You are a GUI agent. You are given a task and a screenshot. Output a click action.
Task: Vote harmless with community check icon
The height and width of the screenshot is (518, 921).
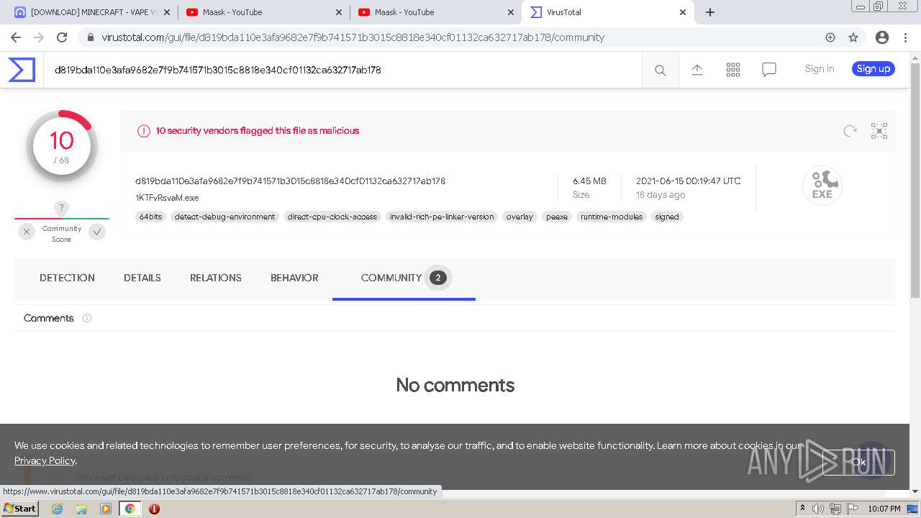[97, 232]
